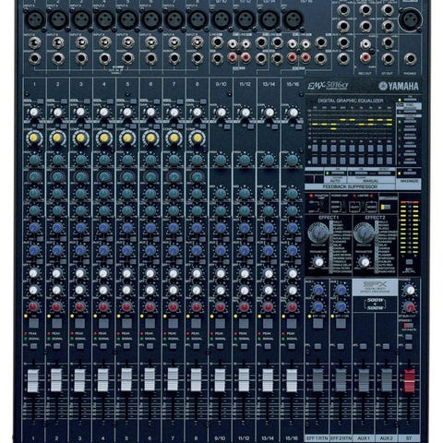Click the red ST master fader

[410, 381]
